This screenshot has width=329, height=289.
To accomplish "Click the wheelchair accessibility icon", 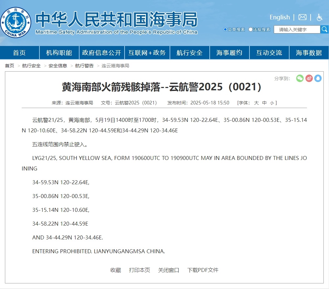I will pyautogui.click(x=319, y=17).
